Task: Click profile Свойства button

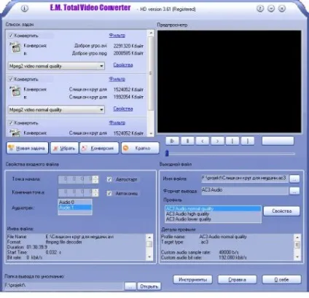Action: coord(281,211)
